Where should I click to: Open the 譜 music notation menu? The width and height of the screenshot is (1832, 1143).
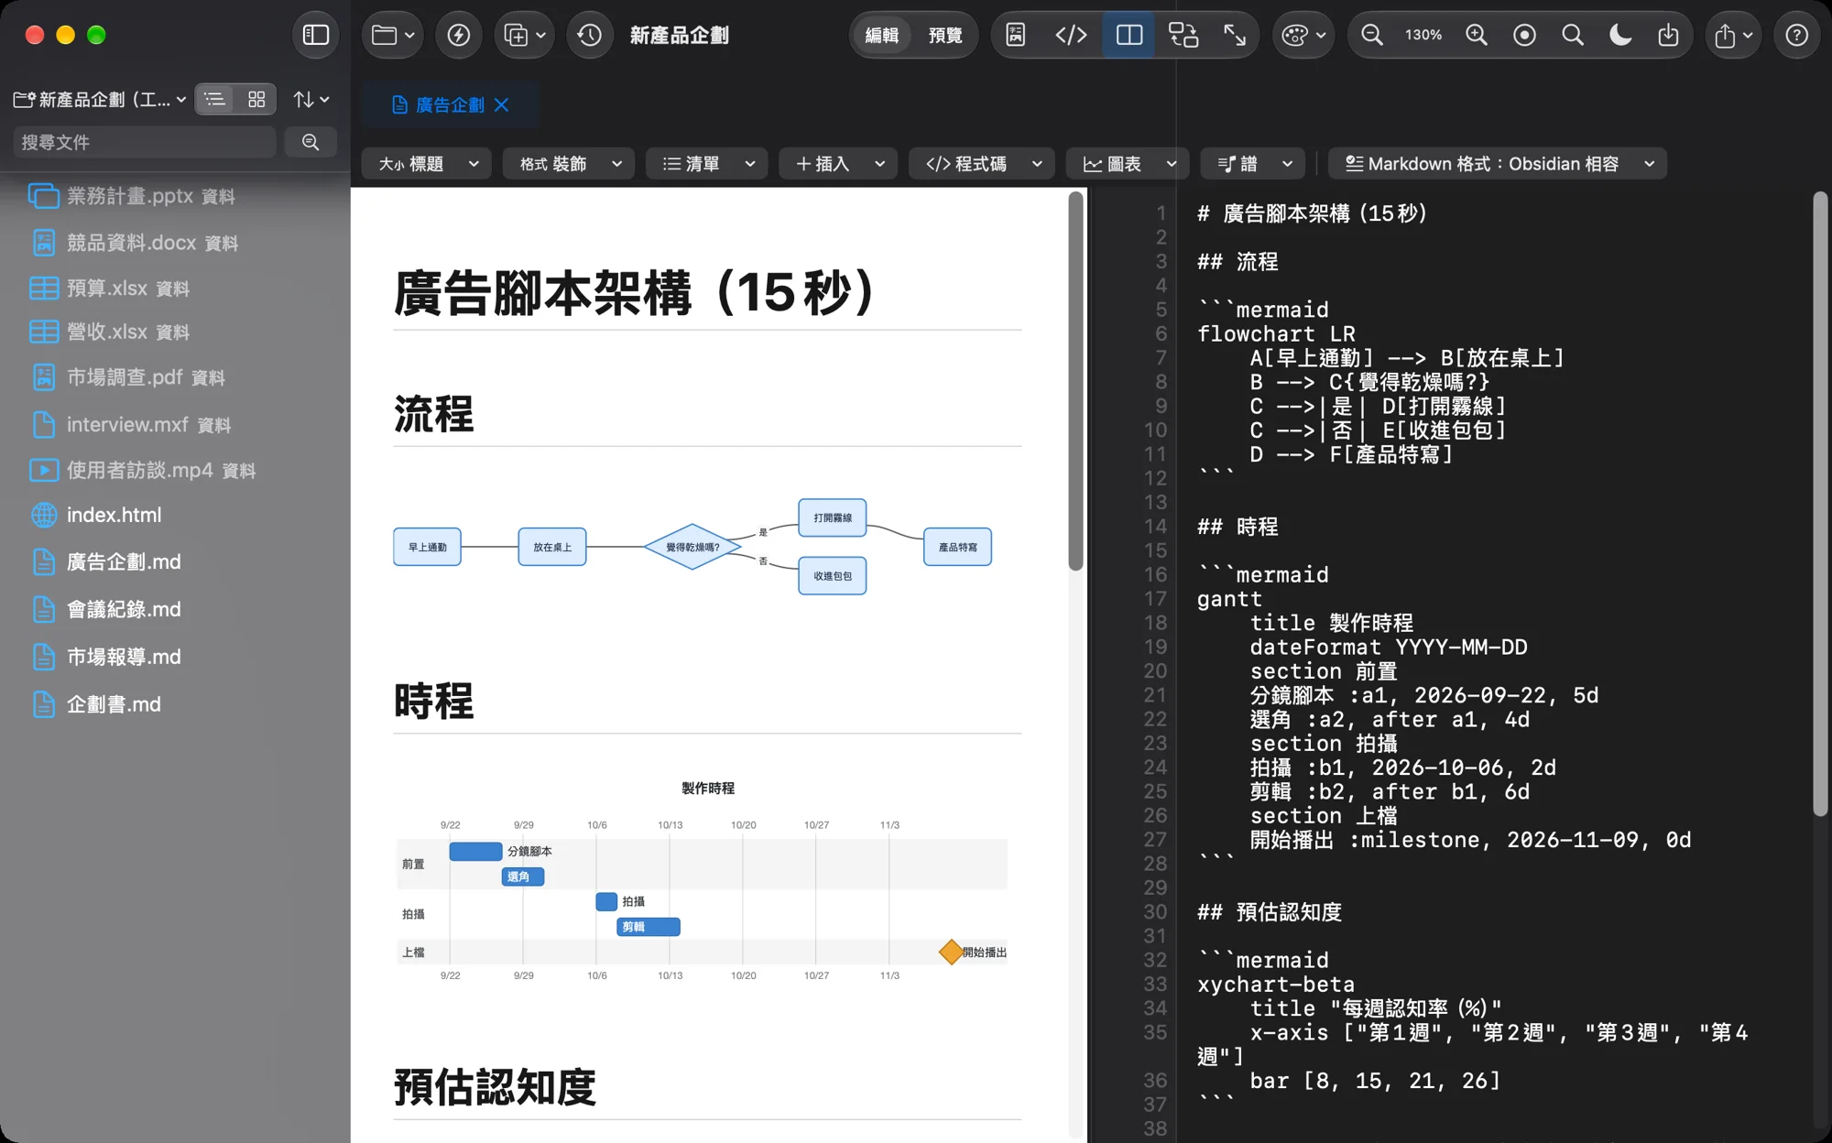coord(1252,164)
